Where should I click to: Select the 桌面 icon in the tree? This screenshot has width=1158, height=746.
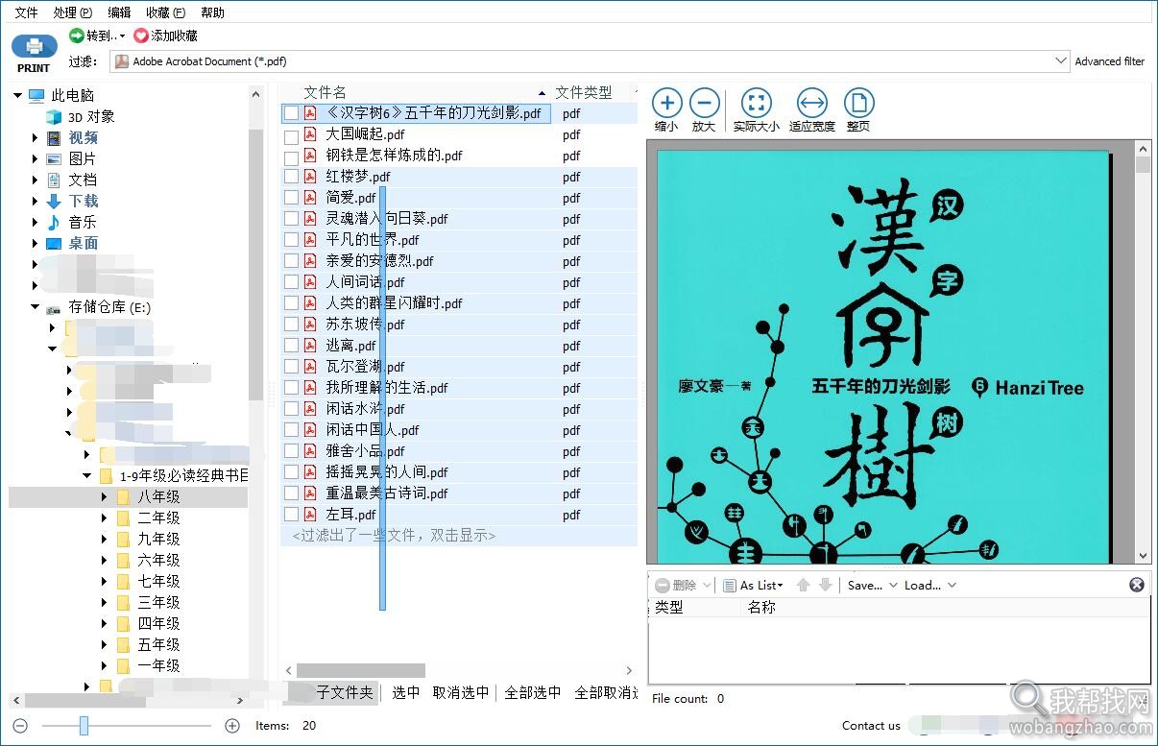[54, 243]
